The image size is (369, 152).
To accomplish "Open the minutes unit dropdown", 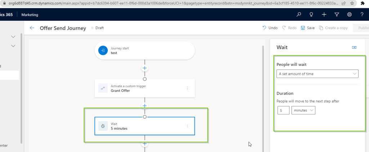I will click(303, 110).
